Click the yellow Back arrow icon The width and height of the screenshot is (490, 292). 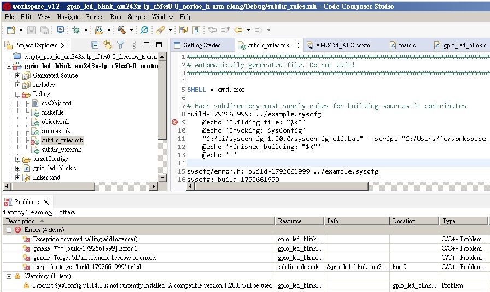(238, 30)
